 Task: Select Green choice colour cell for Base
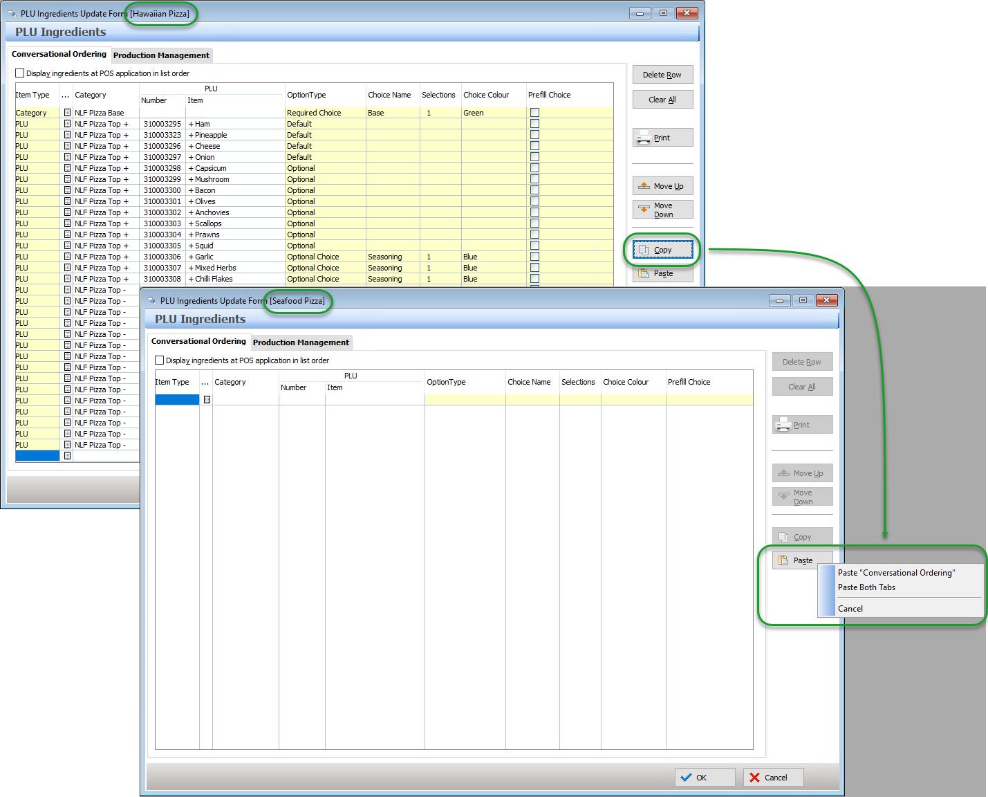tap(493, 113)
